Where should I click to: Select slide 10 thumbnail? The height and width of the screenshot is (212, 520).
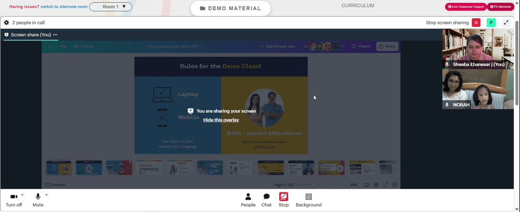331,168
